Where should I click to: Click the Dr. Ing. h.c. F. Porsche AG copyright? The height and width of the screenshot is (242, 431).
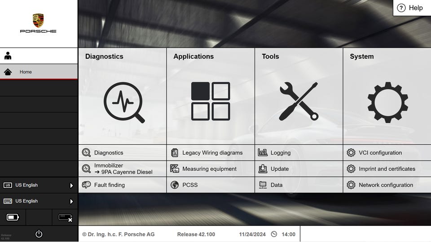coord(119,234)
